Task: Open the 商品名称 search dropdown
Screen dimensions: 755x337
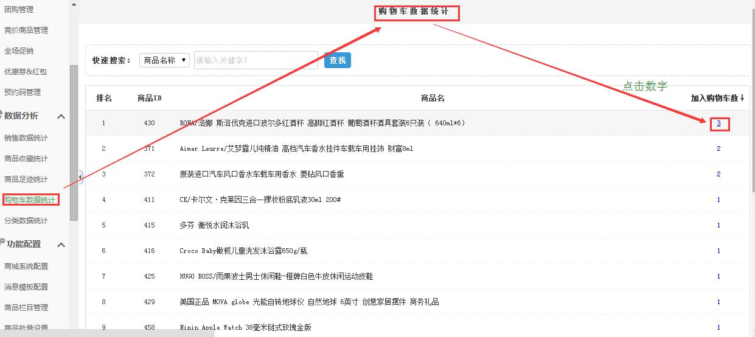Action: pos(164,60)
